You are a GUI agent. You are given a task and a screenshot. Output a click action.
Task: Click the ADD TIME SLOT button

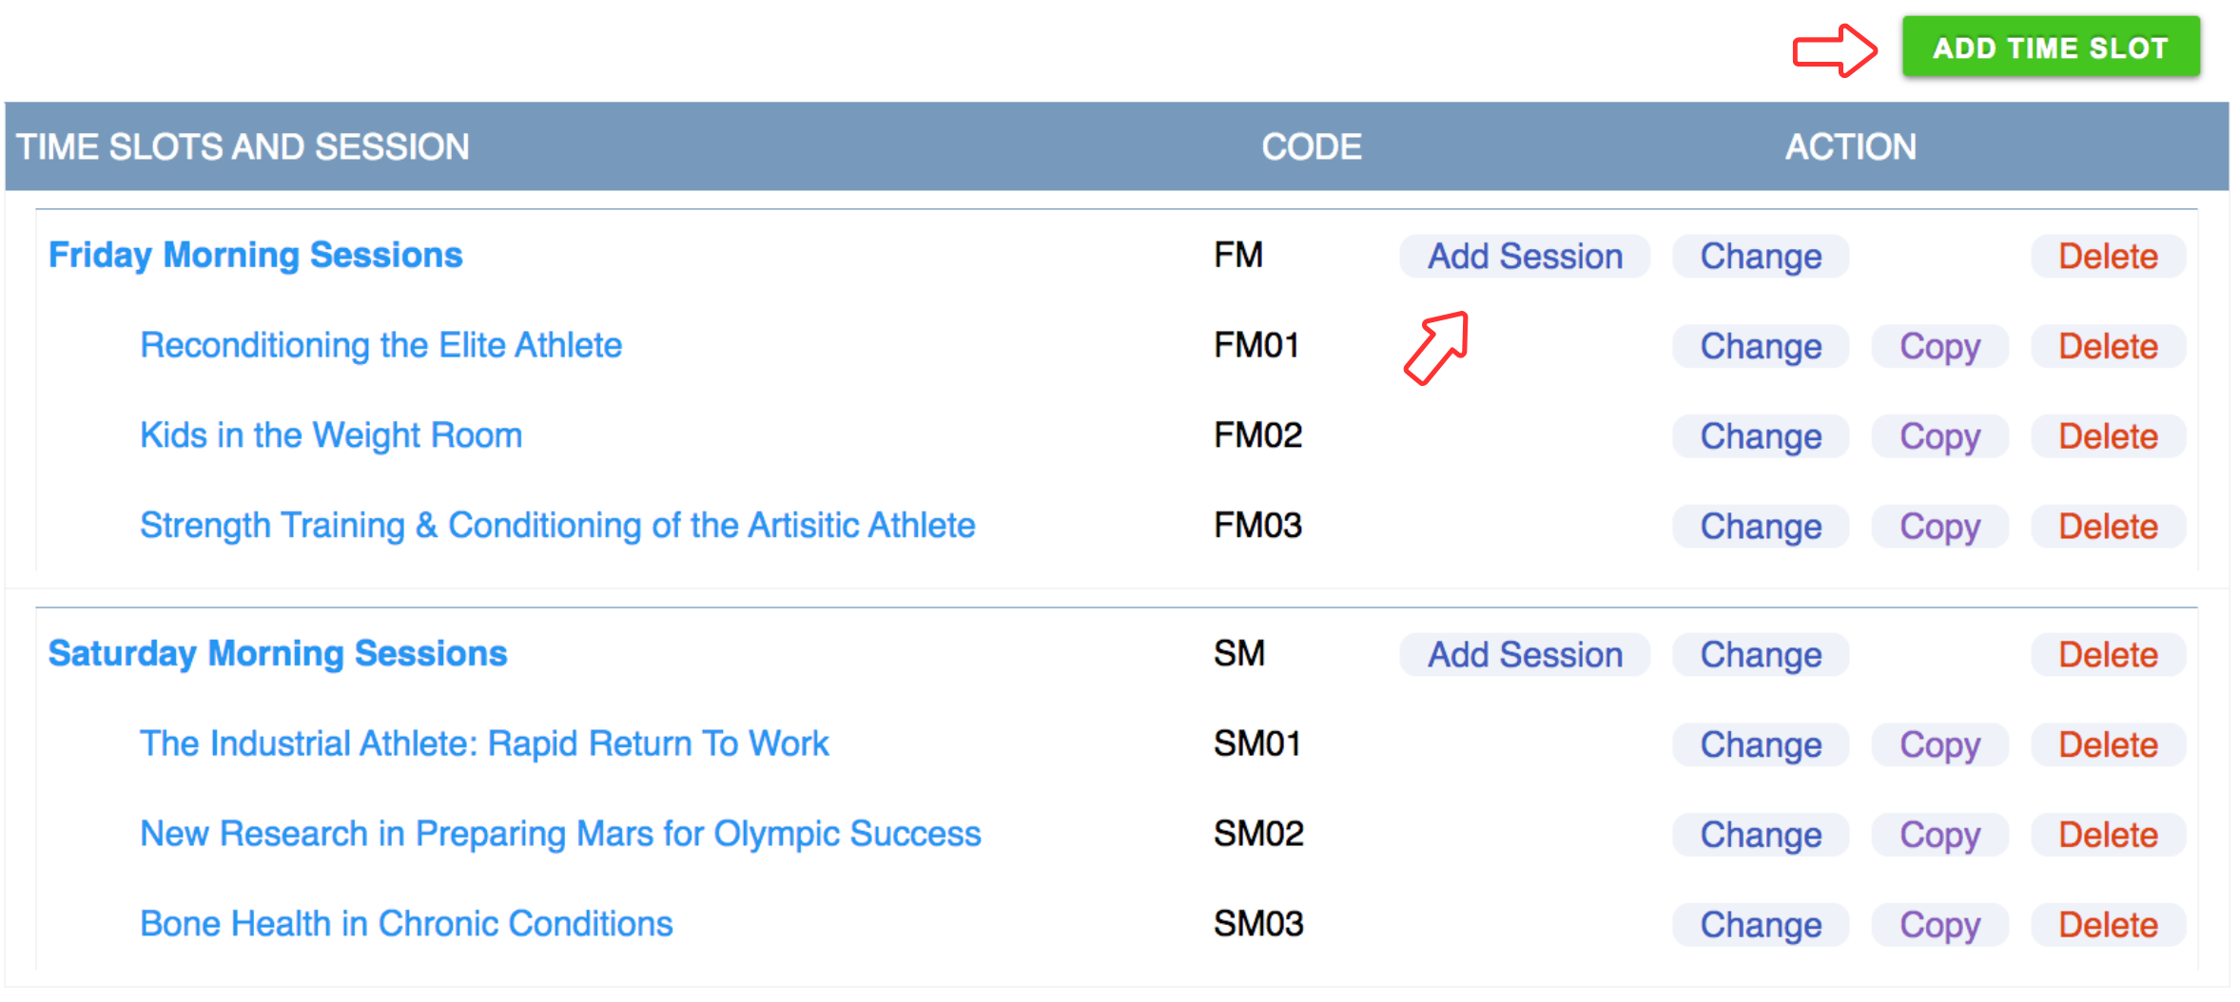[2050, 48]
